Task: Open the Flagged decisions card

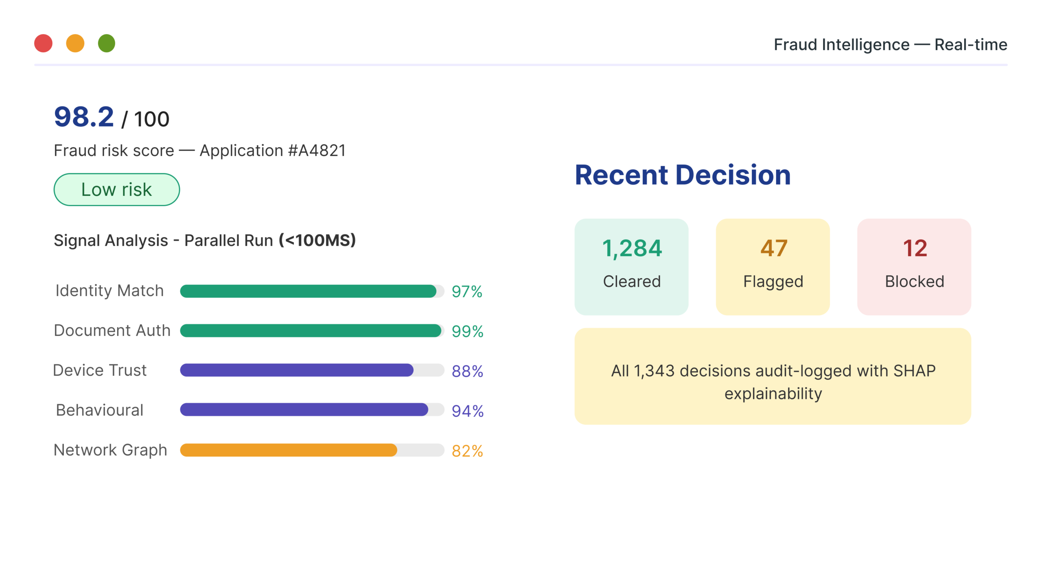Action: coord(773,267)
